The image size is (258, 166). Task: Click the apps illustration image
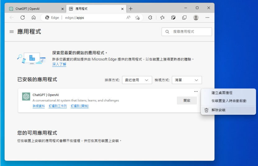tap(31, 59)
